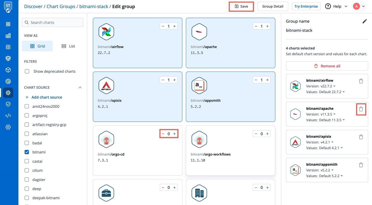Open the Applications grid icon in sidebar
The height and width of the screenshot is (205, 372).
[8, 24]
